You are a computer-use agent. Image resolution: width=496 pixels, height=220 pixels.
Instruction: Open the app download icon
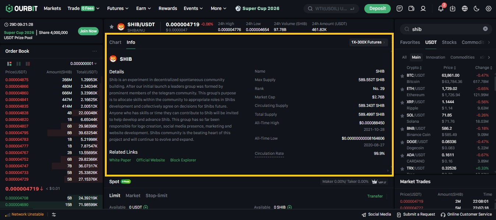pos(453,8)
